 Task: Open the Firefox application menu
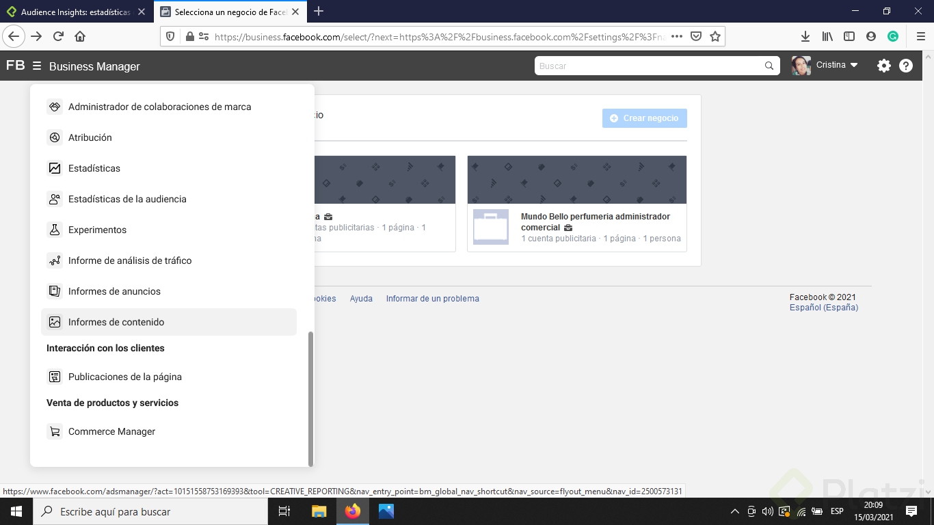pyautogui.click(x=920, y=36)
